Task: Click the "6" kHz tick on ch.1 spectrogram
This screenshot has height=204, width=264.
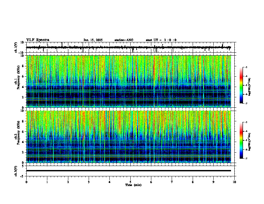Action: [x=23, y=76]
